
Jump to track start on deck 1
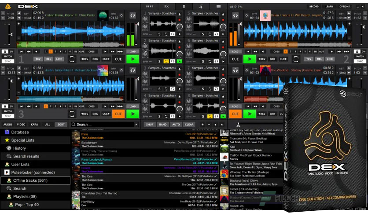point(22,51)
